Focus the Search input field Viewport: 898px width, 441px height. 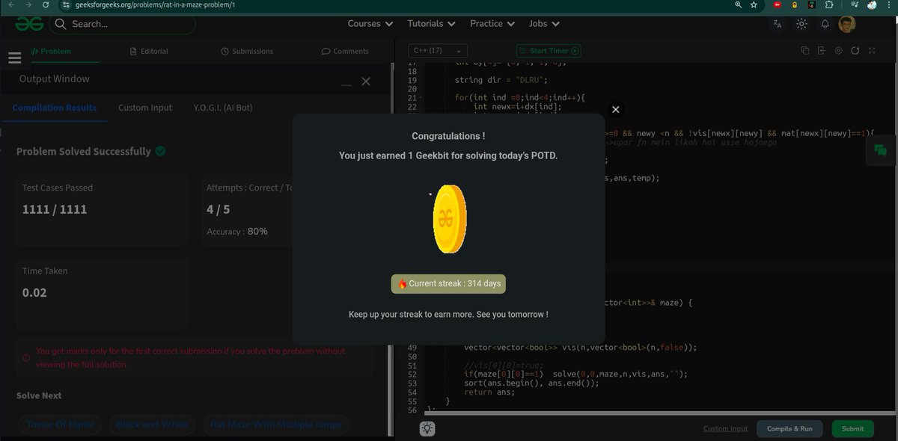click(x=123, y=24)
